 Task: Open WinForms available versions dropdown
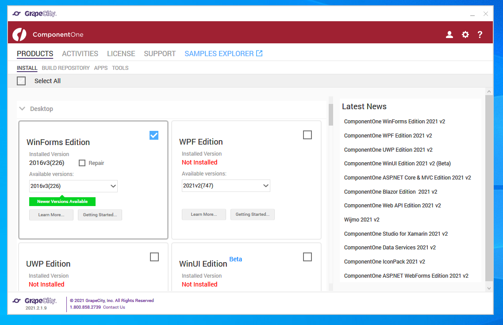(x=73, y=186)
